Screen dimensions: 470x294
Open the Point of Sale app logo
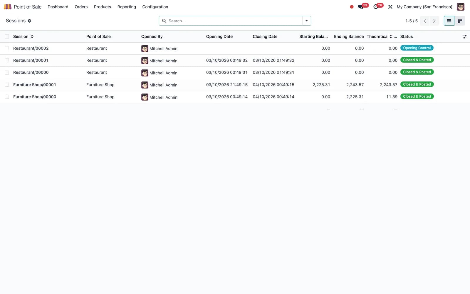pyautogui.click(x=8, y=6)
